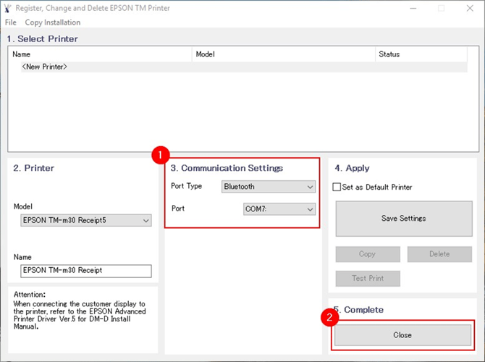Minimize the Register Printer window
This screenshot has height=362, width=485.
pyautogui.click(x=412, y=8)
